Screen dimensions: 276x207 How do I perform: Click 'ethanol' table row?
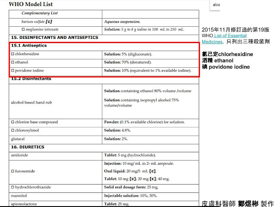tap(104, 63)
